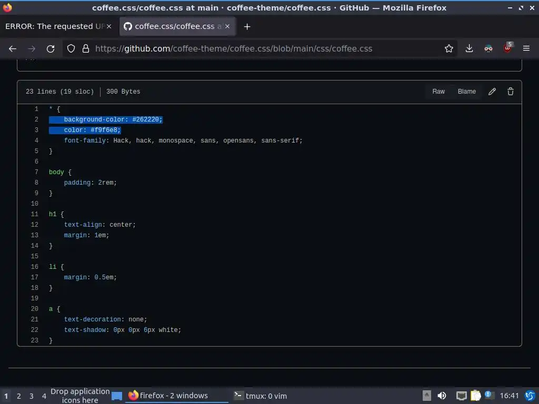Open the Firefox hamburger menu
This screenshot has width=539, height=404.
[x=526, y=48]
